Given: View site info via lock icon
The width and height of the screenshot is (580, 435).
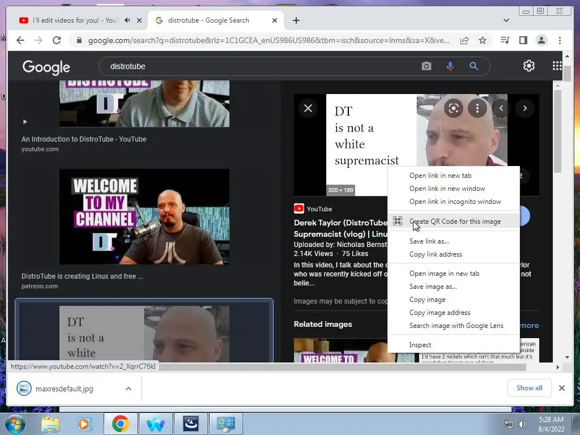Looking at the screenshot, I should 79,40.
